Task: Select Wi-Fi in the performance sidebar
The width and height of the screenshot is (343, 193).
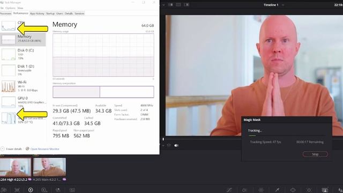Action: (x=23, y=86)
